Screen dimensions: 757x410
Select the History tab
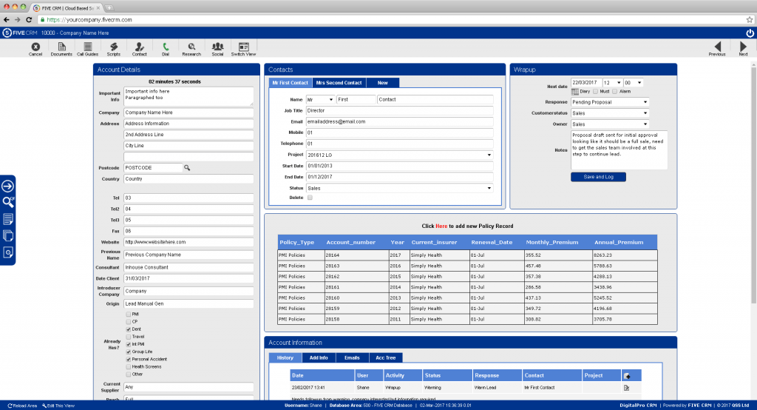pos(285,357)
